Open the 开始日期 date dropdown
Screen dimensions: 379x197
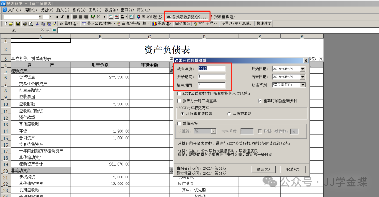[302, 69]
